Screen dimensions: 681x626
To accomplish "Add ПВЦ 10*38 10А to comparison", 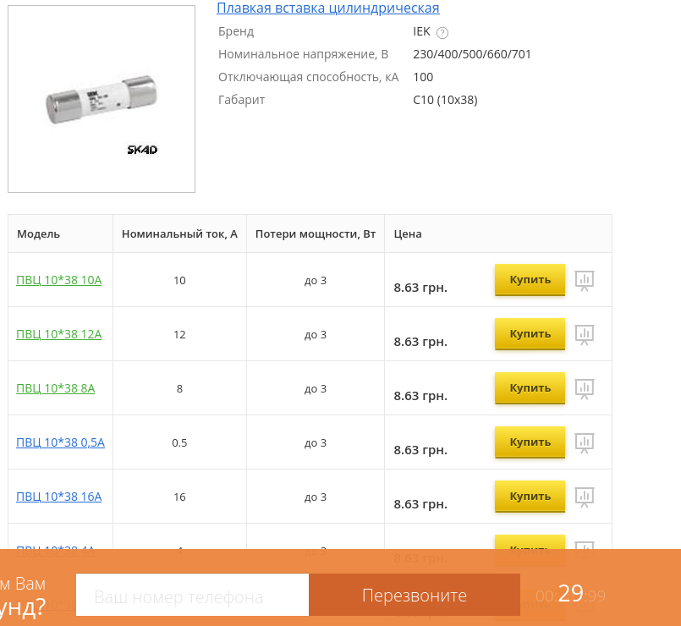I will (x=585, y=281).
